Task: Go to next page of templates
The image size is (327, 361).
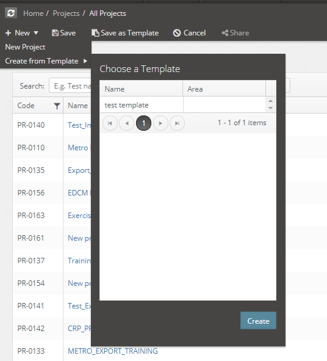Action: (x=160, y=123)
